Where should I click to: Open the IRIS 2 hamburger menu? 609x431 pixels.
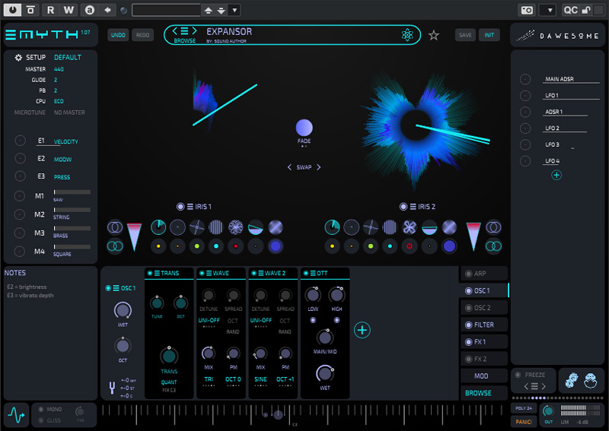click(413, 207)
